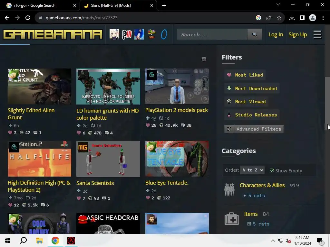Open the Order A to Z dropdown
Viewport: 330px width, 247px height.
252,170
